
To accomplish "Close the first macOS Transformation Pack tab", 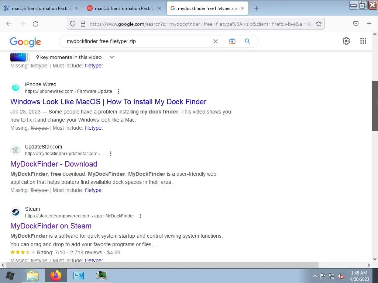I will click(x=76, y=8).
